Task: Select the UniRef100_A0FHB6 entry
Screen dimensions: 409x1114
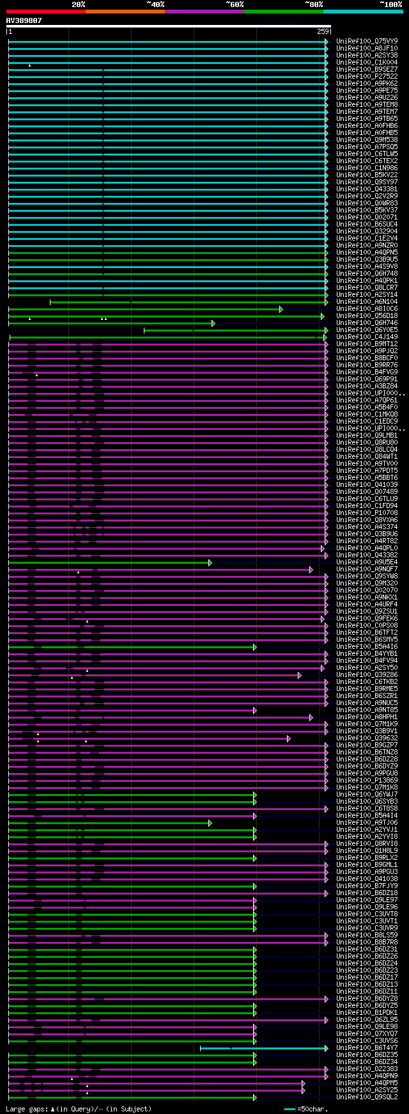Action: pos(367,125)
